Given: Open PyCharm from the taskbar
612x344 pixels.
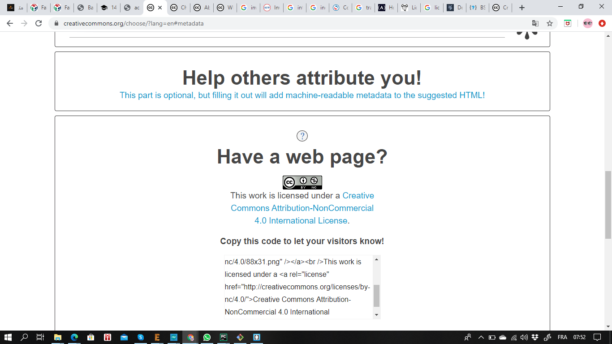Looking at the screenshot, I should point(223,337).
